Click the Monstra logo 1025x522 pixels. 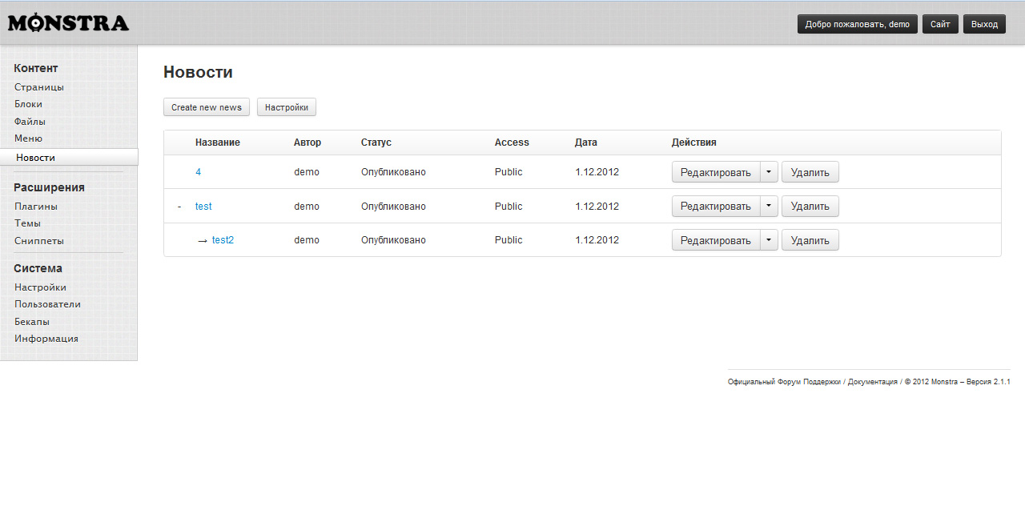pos(67,22)
